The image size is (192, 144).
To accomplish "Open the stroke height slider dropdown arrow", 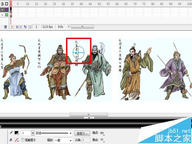I will pyautogui.click(x=33, y=133).
